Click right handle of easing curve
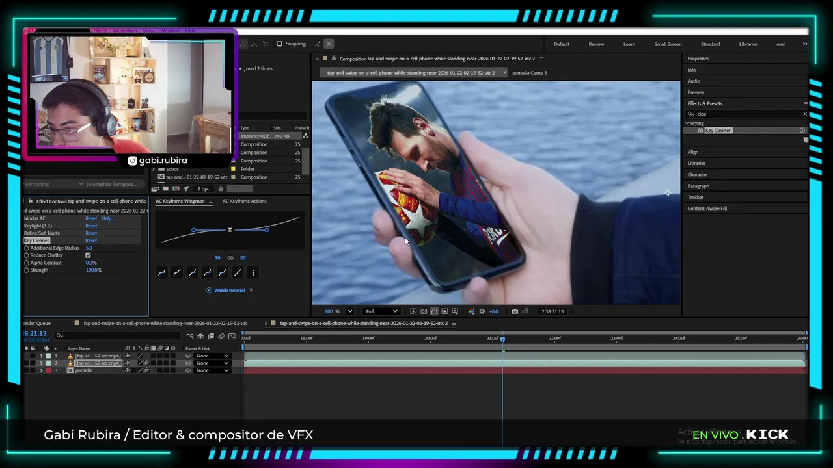Screen dimensions: 833x468 pos(266,230)
